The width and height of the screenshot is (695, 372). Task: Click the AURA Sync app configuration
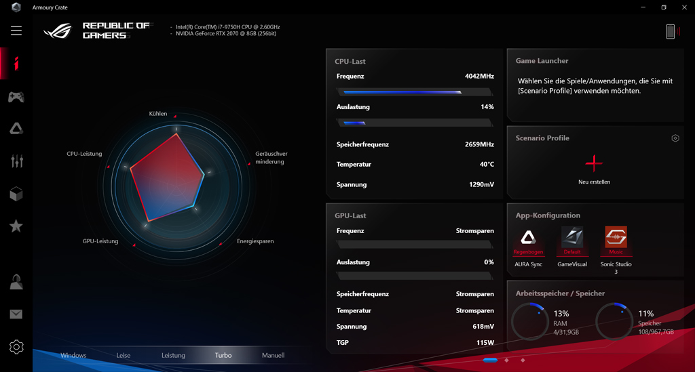[528, 241]
